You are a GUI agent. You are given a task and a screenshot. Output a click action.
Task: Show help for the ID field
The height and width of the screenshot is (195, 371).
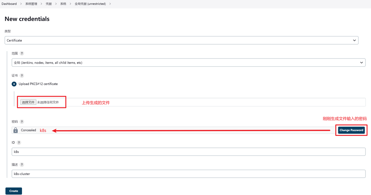click(x=19, y=143)
